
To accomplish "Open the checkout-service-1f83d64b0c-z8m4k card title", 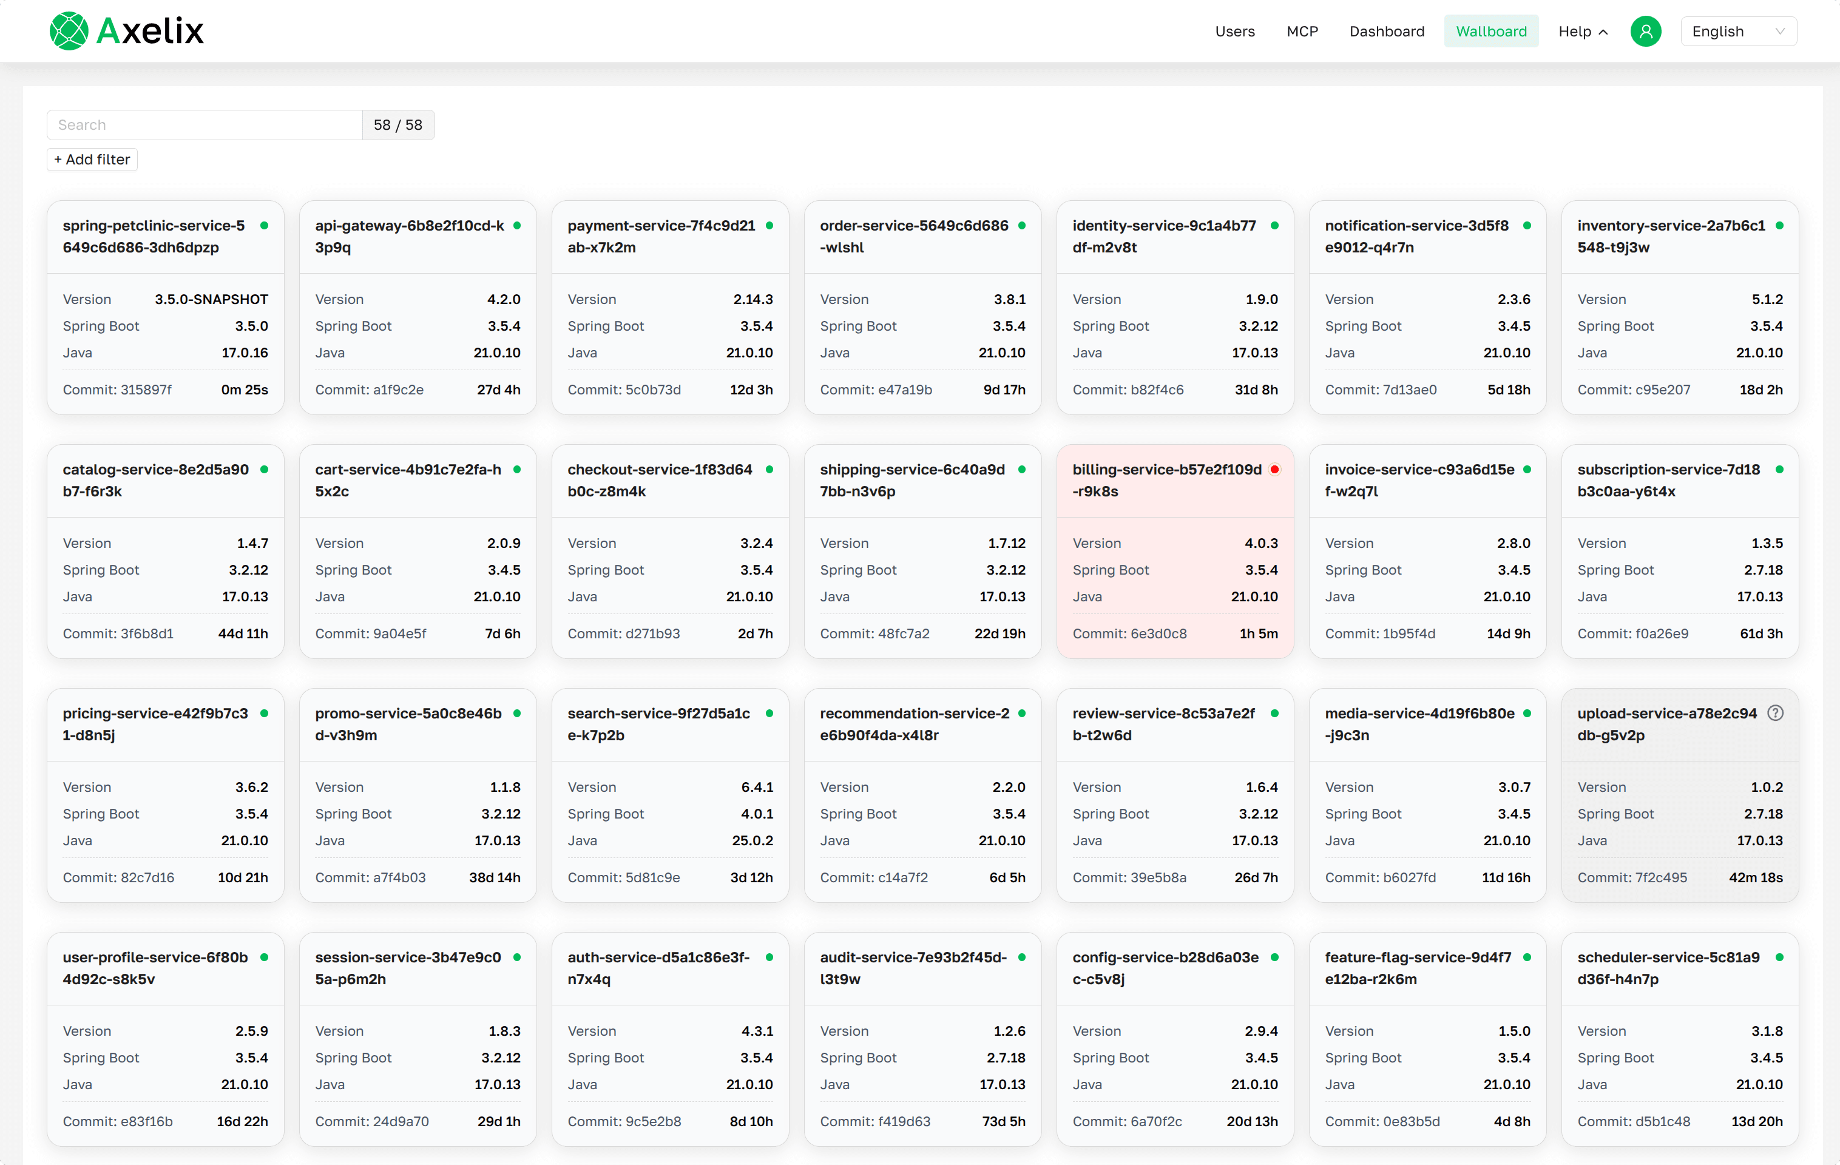I will [660, 481].
